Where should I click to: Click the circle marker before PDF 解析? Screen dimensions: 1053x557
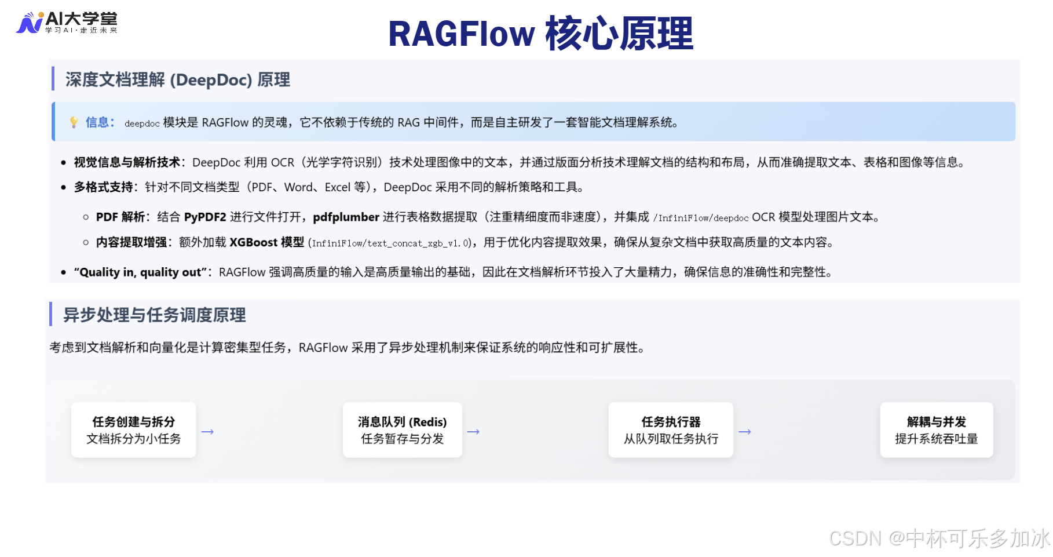(x=86, y=217)
